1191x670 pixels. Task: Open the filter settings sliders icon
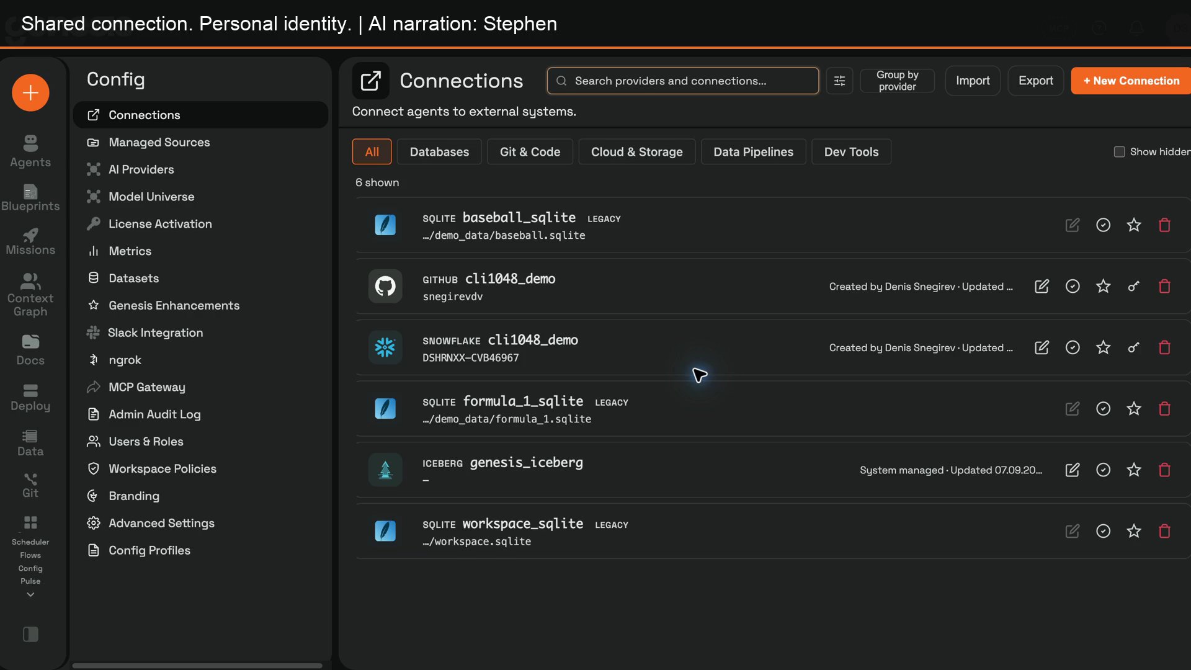839,81
